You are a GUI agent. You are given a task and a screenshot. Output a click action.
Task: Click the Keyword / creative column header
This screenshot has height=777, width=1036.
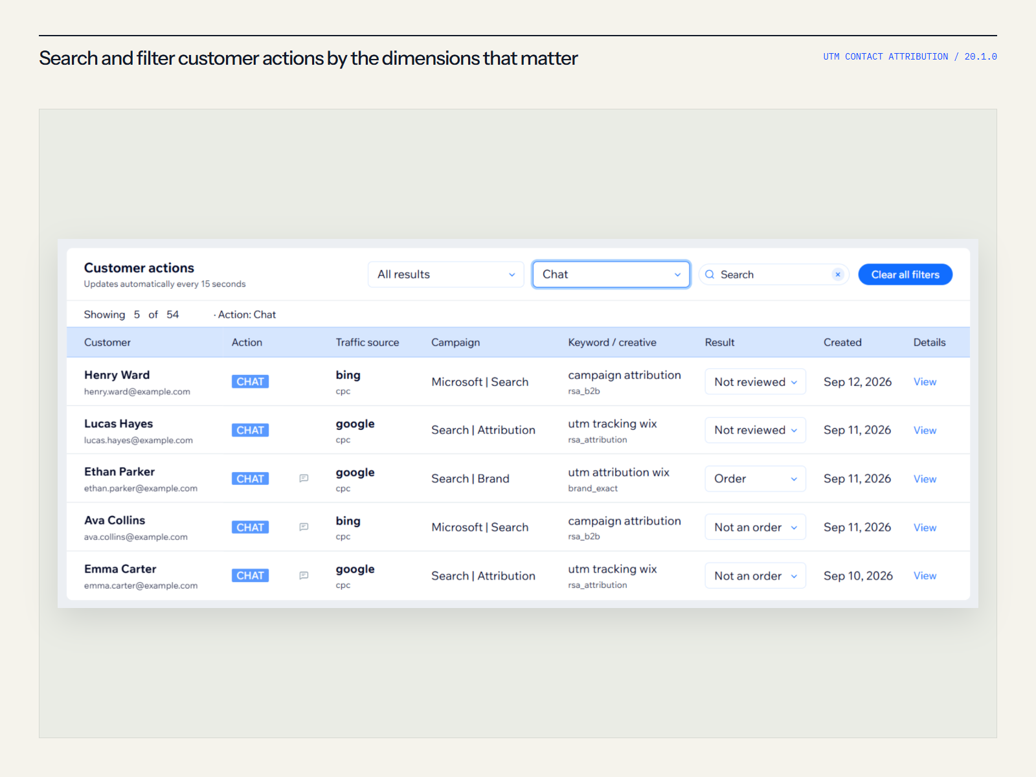(612, 343)
